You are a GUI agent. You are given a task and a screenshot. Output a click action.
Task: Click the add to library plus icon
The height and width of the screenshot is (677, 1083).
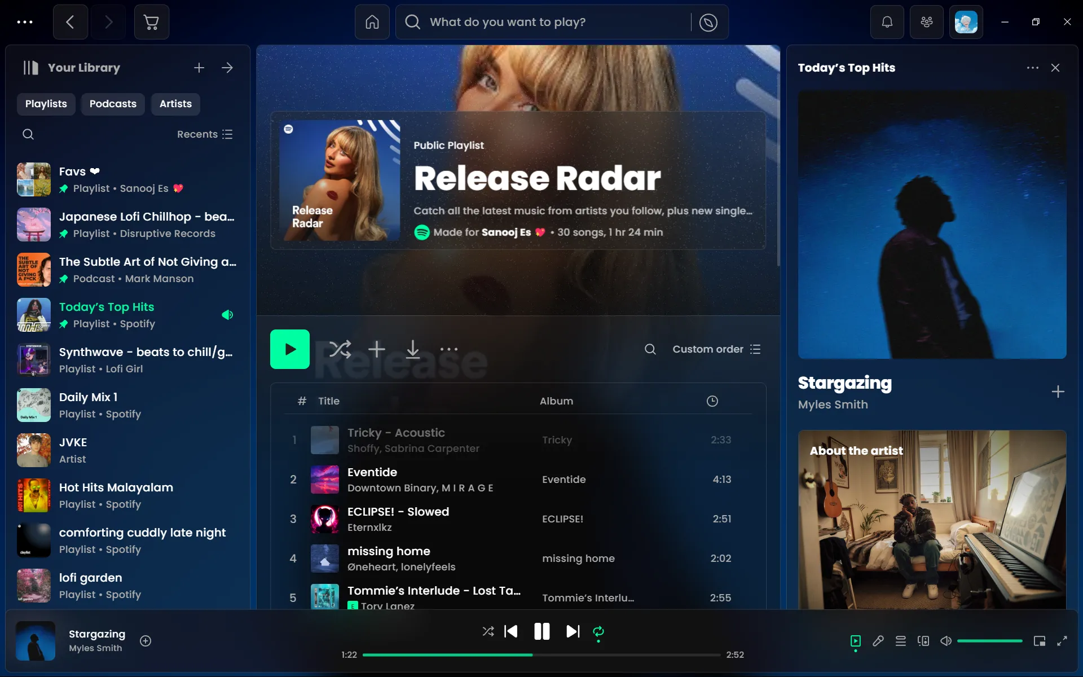coord(1058,392)
